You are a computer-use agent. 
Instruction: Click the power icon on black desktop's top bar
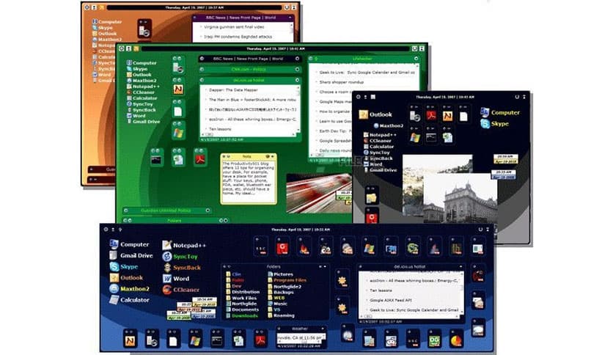[x=517, y=97]
